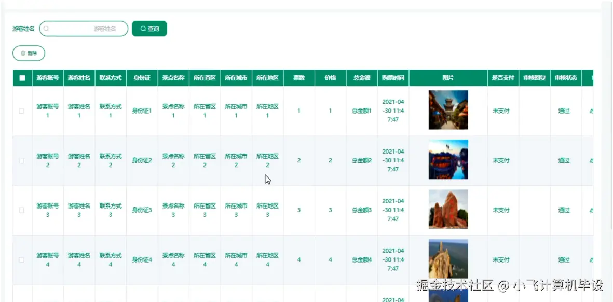Select the 总金额2 cell
Image resolution: width=613 pixels, height=302 pixels.
tap(362, 160)
